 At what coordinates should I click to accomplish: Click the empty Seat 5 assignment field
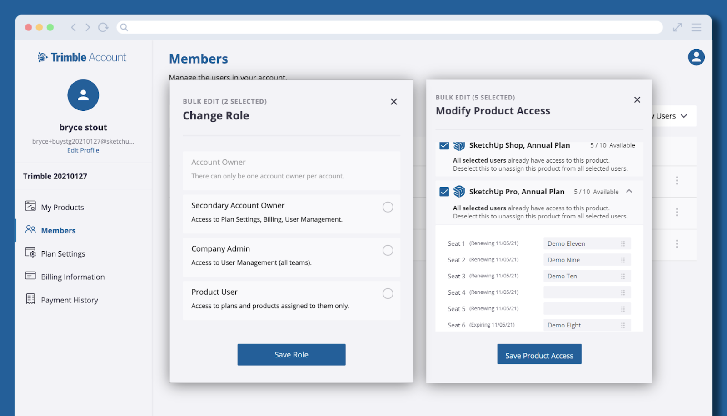(587, 309)
